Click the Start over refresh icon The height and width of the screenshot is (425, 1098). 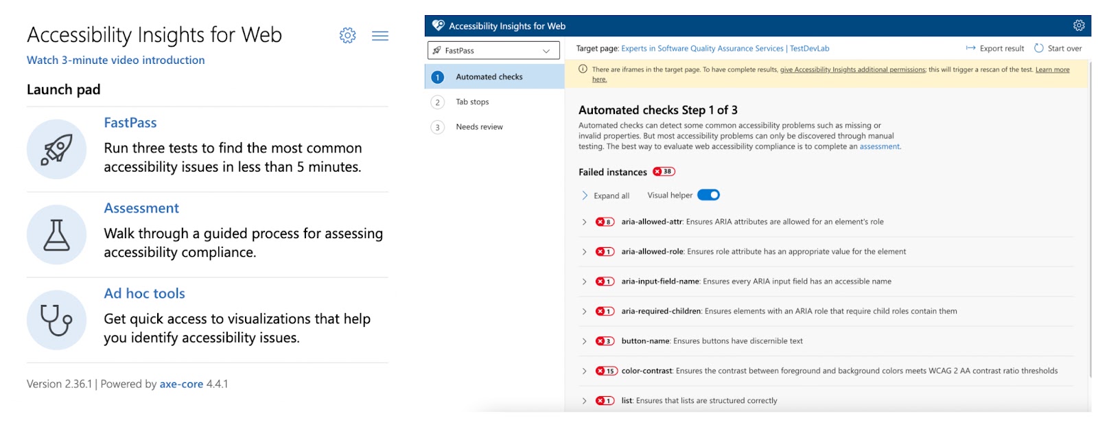tap(1039, 48)
